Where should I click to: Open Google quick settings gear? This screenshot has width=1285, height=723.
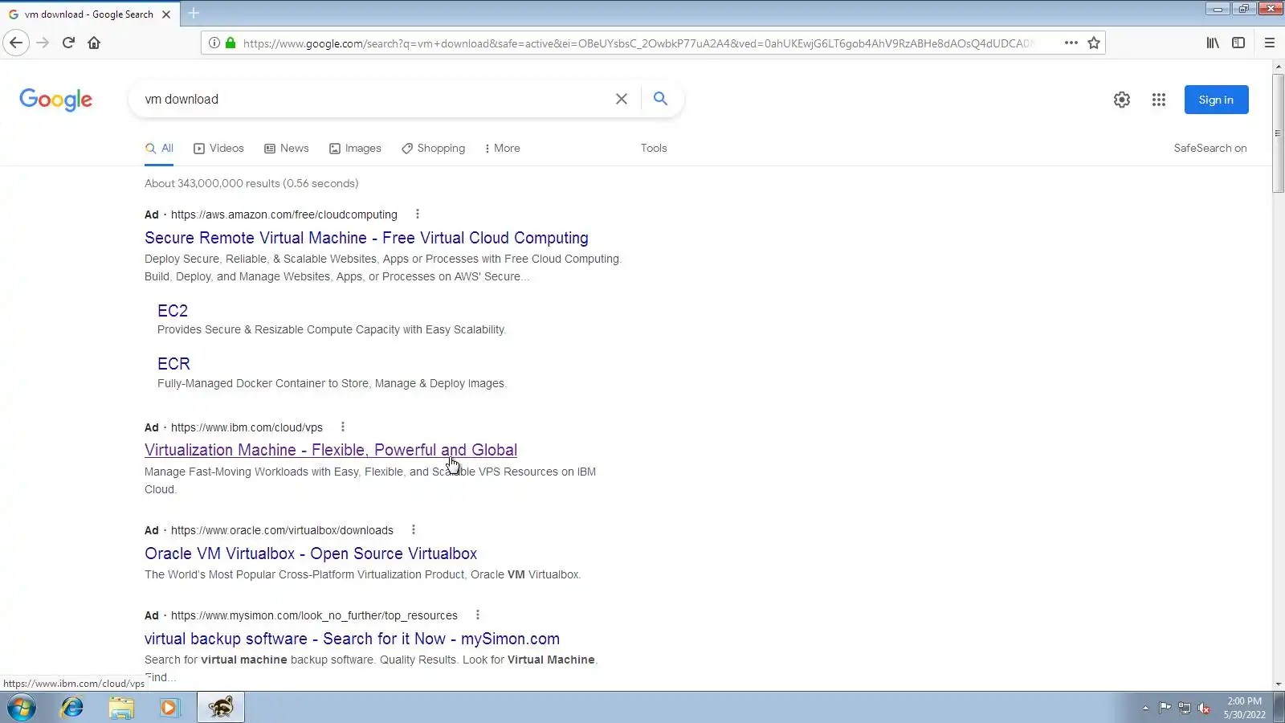tap(1122, 100)
